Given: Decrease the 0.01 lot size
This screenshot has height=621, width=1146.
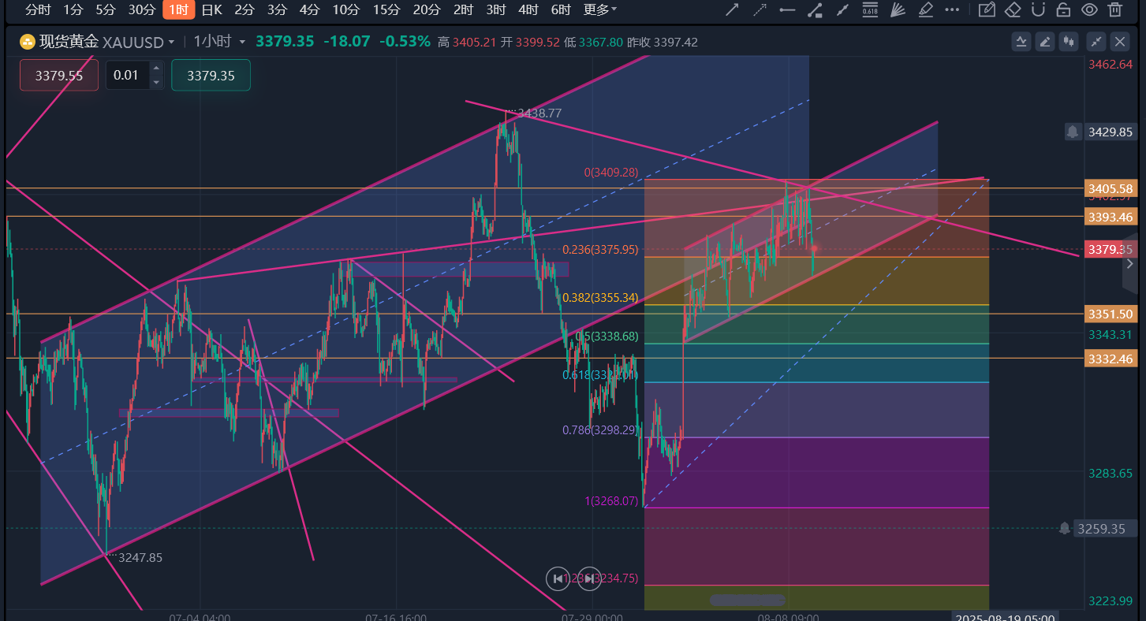Looking at the screenshot, I should coord(156,82).
